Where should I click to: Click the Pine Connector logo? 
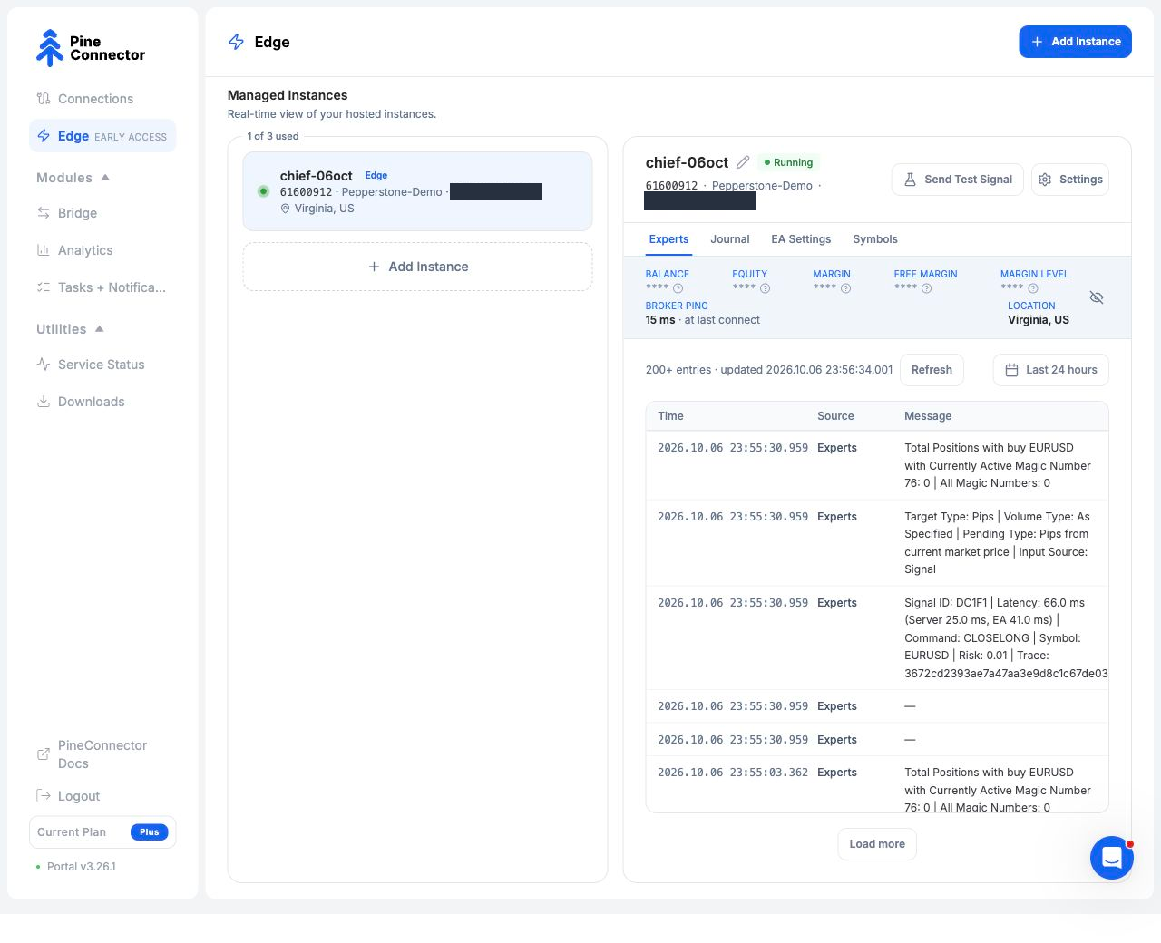(90, 48)
